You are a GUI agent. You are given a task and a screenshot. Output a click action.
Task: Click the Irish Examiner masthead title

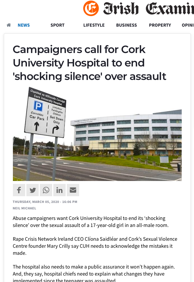click(148, 9)
